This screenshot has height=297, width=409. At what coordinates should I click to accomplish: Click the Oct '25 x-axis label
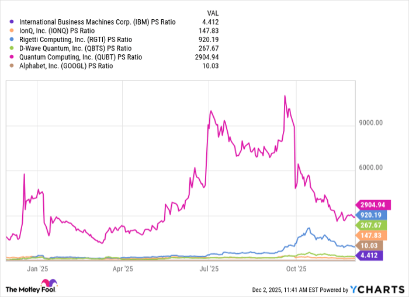(296, 269)
